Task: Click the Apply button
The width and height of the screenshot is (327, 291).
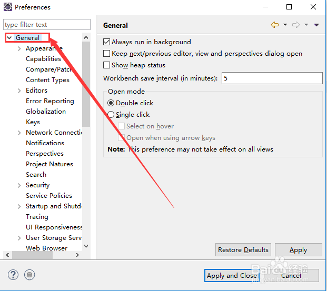Action: click(299, 250)
